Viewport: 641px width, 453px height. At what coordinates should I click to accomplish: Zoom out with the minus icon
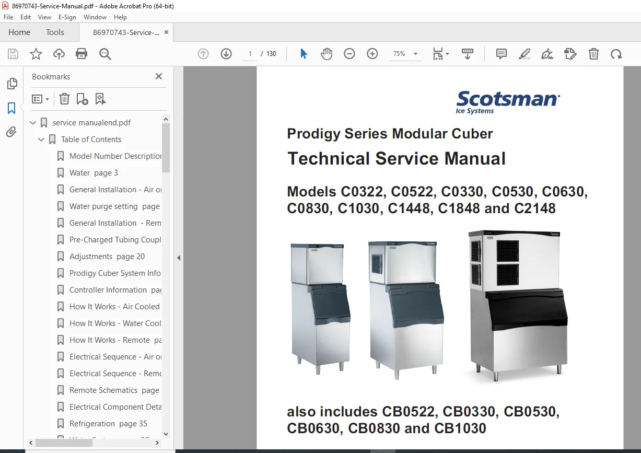pos(349,54)
